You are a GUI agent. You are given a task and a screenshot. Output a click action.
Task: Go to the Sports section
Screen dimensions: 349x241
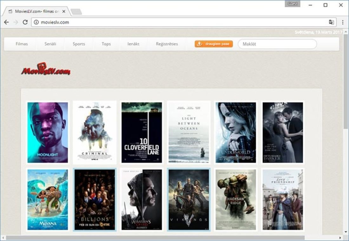coord(79,44)
